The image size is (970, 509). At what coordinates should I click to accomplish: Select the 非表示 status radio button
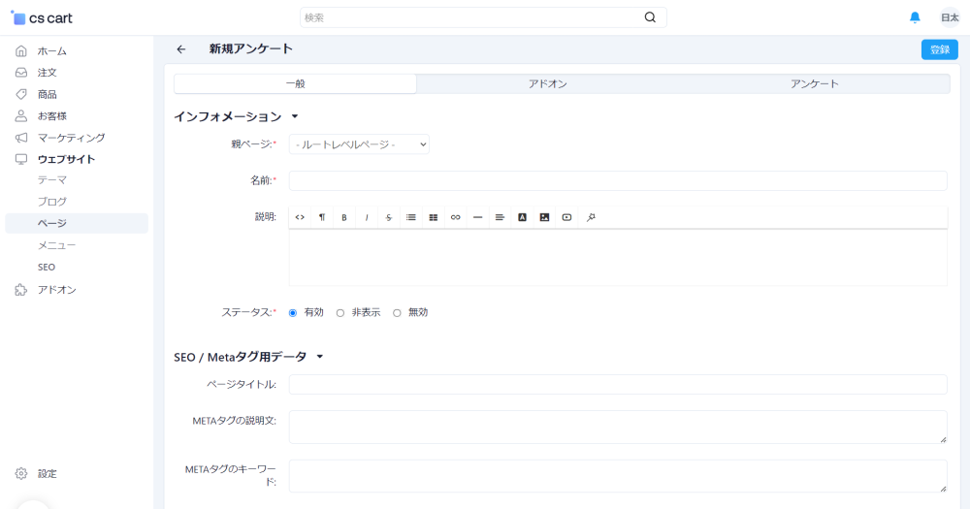click(x=340, y=313)
